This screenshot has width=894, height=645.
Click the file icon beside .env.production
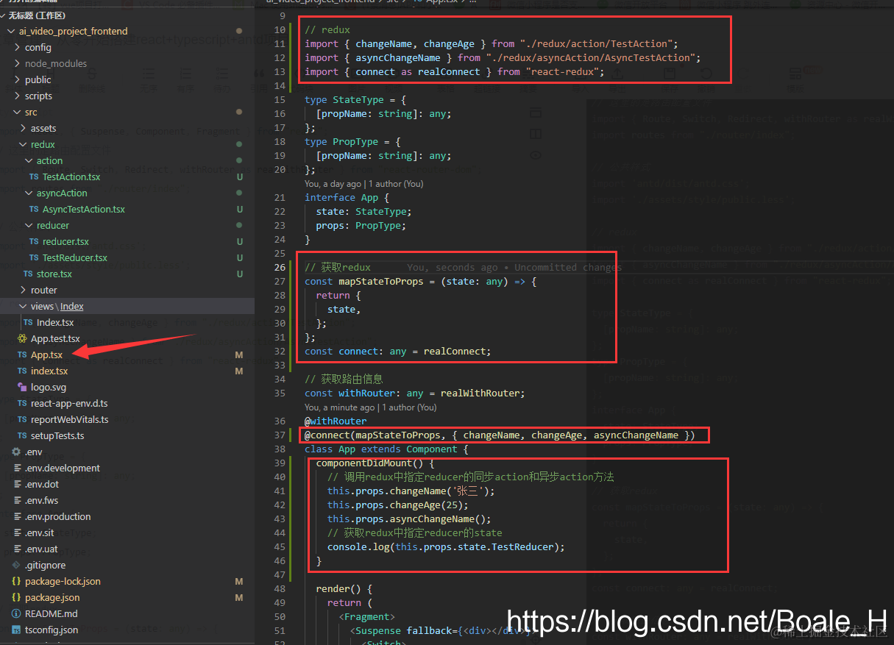coord(16,517)
